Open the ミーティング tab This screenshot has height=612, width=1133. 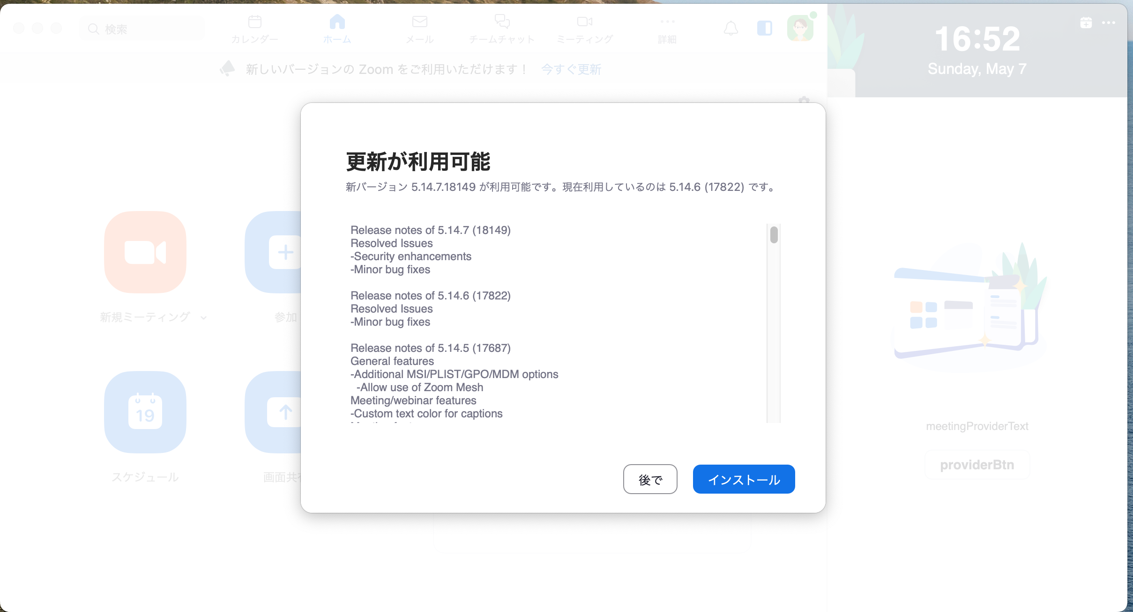584,29
